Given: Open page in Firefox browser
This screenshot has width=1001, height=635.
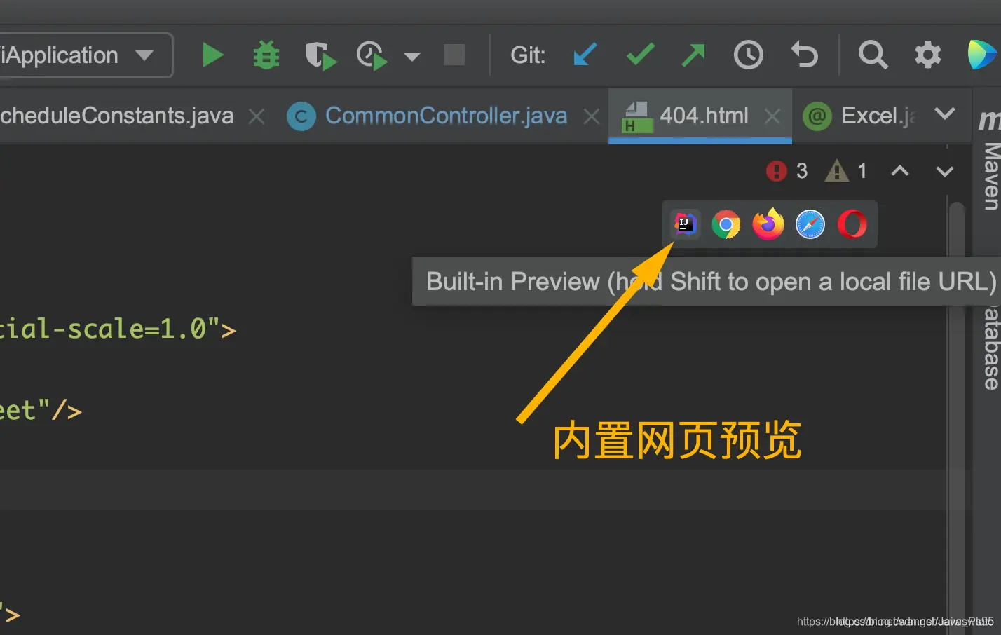Looking at the screenshot, I should point(768,224).
